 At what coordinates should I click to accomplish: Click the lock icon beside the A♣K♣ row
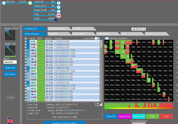pos(26,100)
